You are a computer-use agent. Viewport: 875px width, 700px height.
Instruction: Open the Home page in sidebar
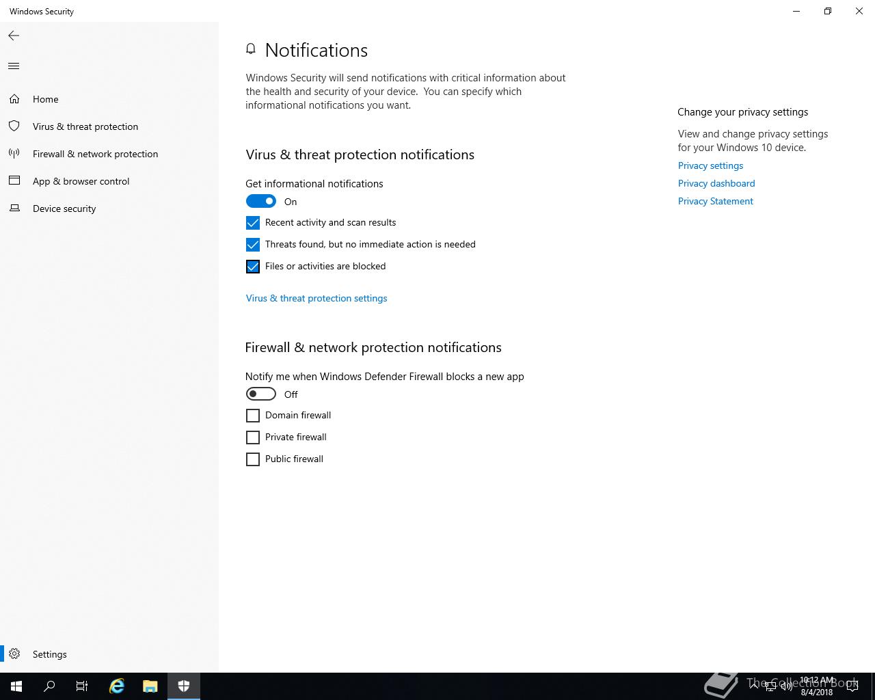tap(109, 99)
